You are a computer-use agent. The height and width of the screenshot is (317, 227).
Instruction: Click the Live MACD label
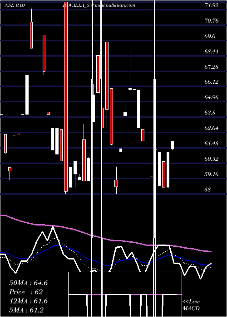click(x=191, y=305)
